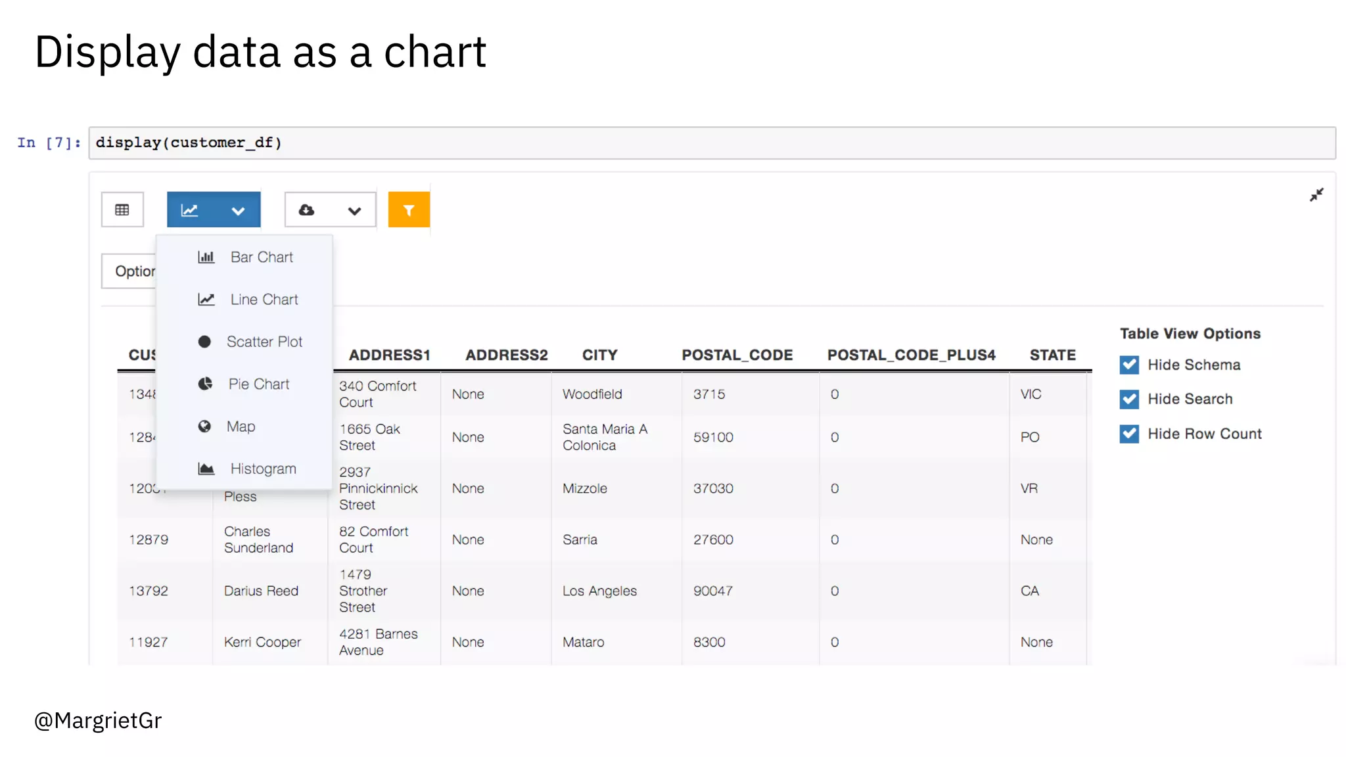Expand the download options chevron
The height and width of the screenshot is (757, 1346).
point(354,211)
